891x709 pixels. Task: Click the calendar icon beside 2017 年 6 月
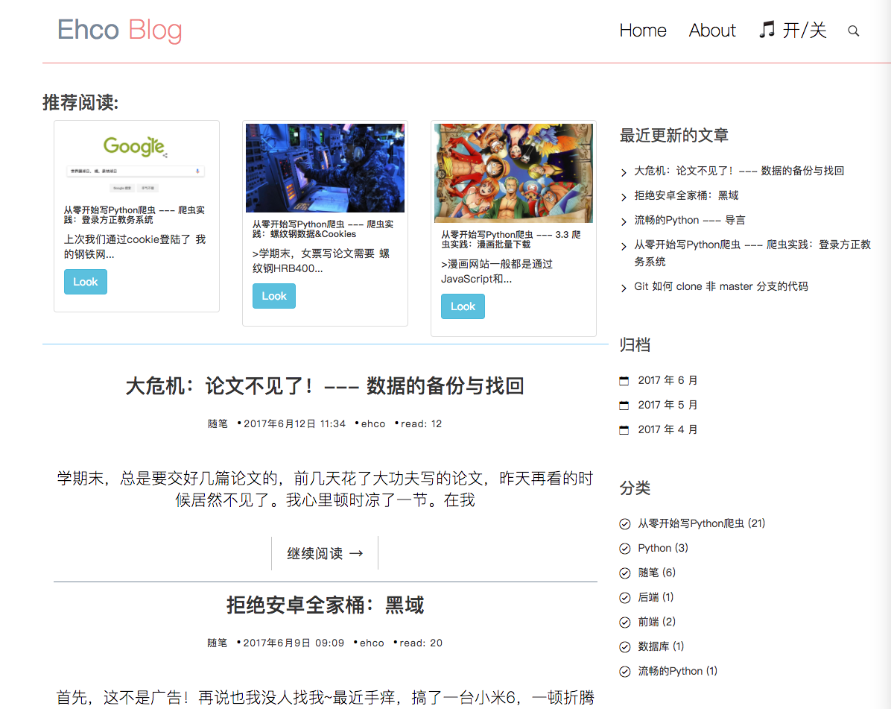pyautogui.click(x=624, y=381)
